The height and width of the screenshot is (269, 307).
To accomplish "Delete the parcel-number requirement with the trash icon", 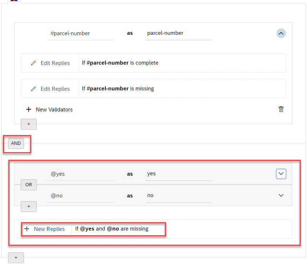I will tap(281, 109).
